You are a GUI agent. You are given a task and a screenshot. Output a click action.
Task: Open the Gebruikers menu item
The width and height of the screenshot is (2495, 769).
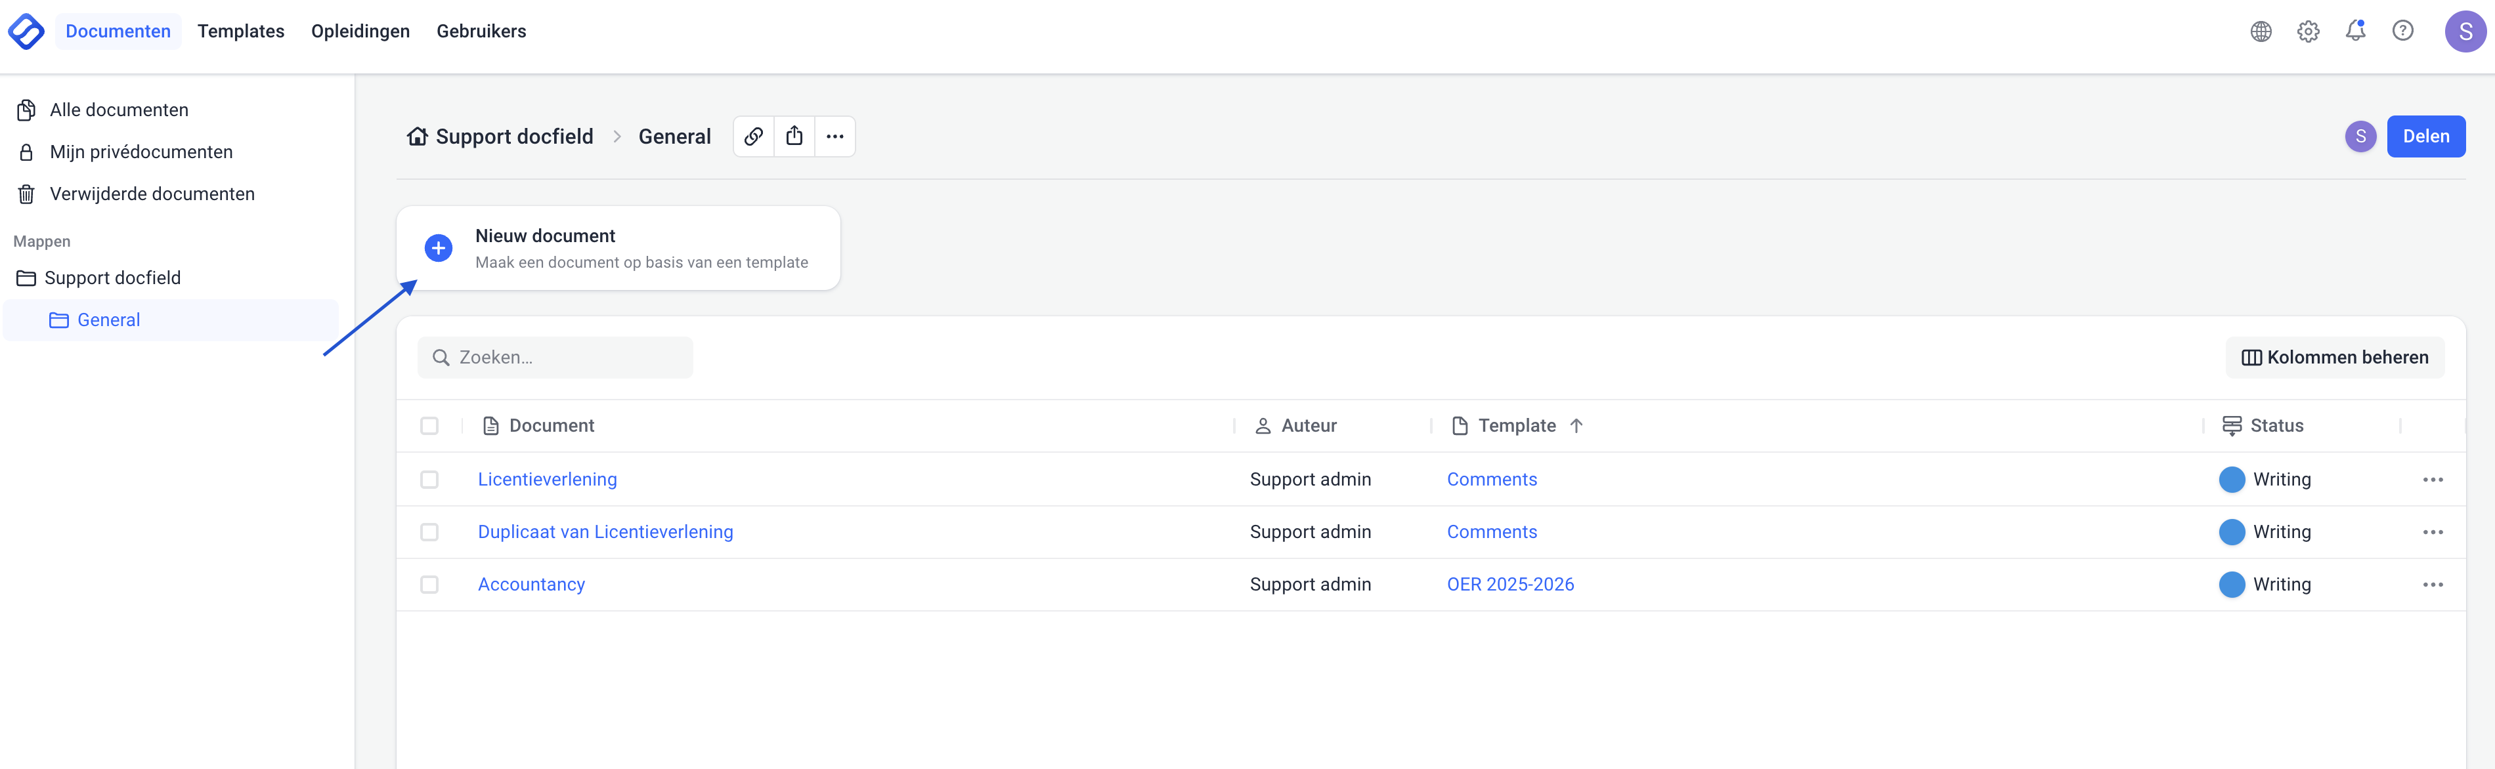click(x=481, y=31)
